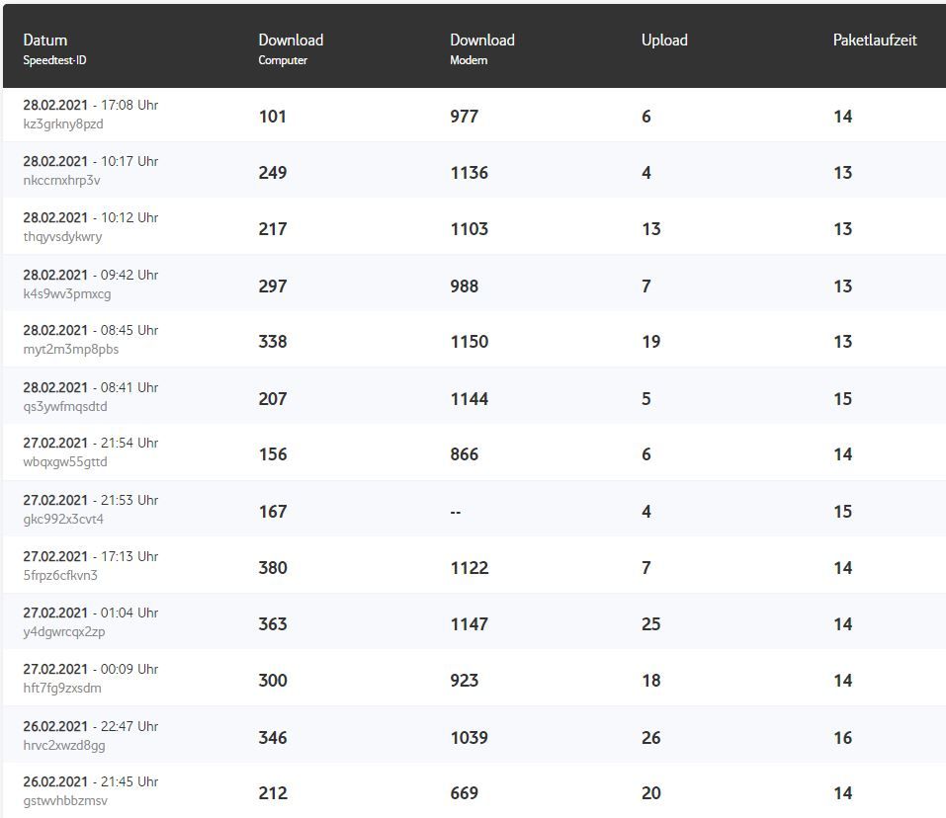Click modem download value 1136
946x818 pixels.
[x=470, y=173]
